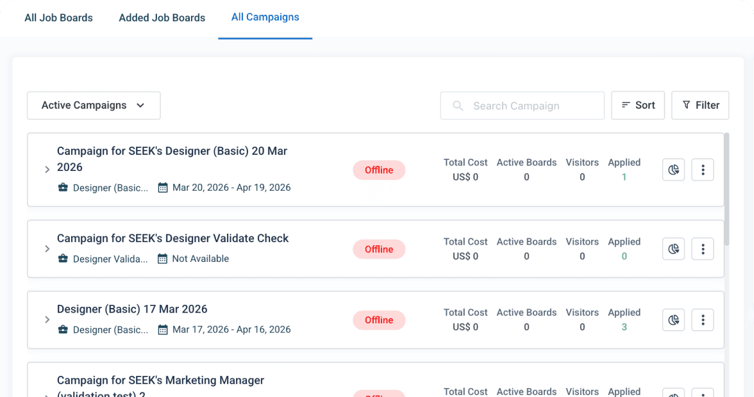Image resolution: width=754 pixels, height=397 pixels.
Task: Focus the Search Campaign field
Action: pos(522,106)
